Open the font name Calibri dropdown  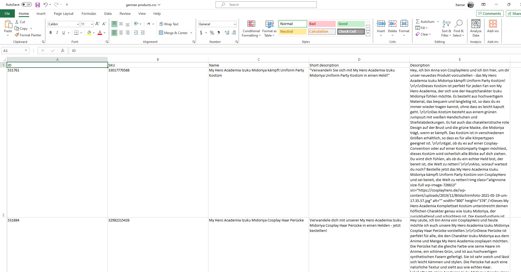pyautogui.click(x=78, y=24)
